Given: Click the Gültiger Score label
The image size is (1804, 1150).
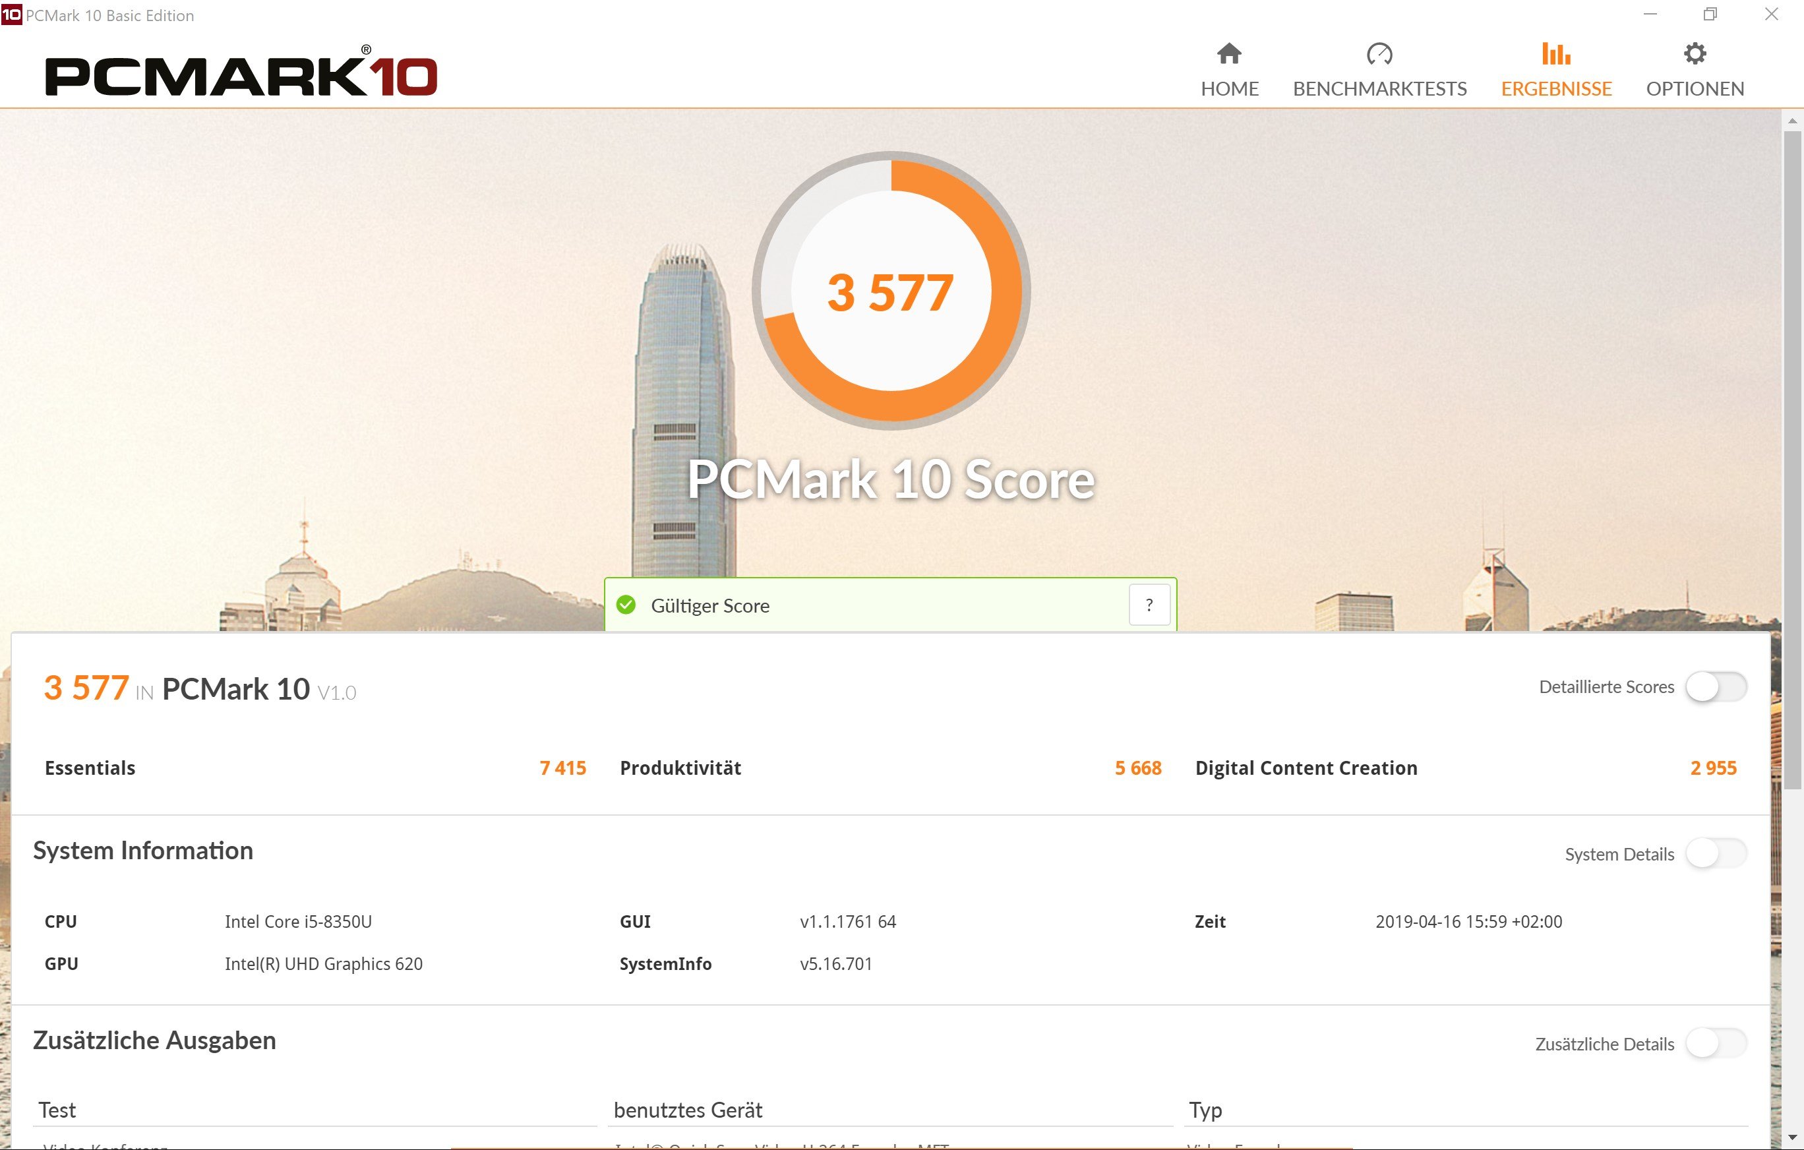Looking at the screenshot, I should point(710,605).
